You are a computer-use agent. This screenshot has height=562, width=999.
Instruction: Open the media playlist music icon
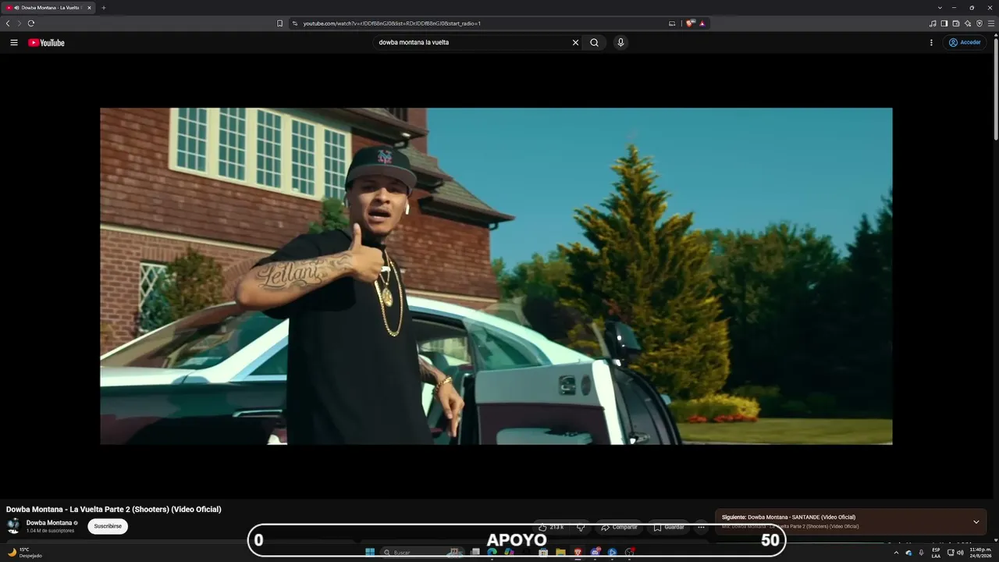pyautogui.click(x=933, y=23)
